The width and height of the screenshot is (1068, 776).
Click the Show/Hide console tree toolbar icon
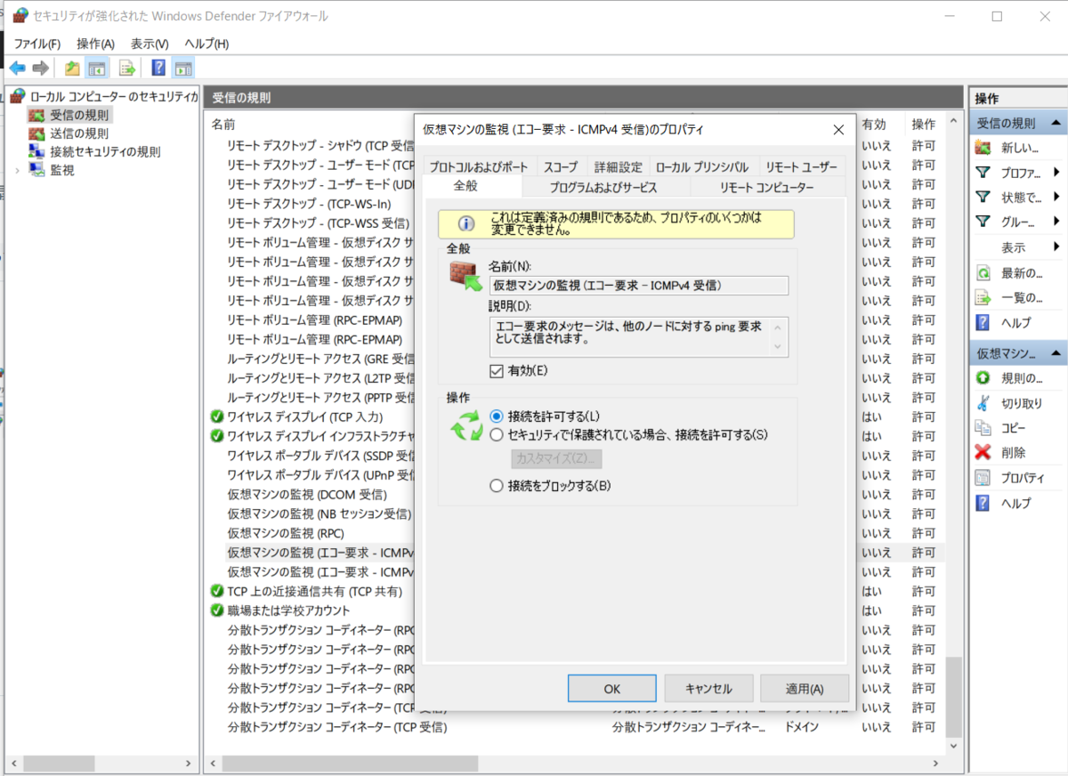click(x=97, y=68)
